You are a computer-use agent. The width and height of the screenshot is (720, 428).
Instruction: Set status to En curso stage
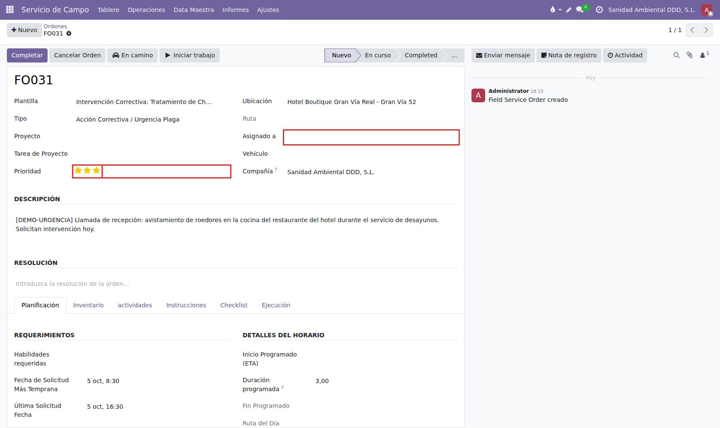378,55
